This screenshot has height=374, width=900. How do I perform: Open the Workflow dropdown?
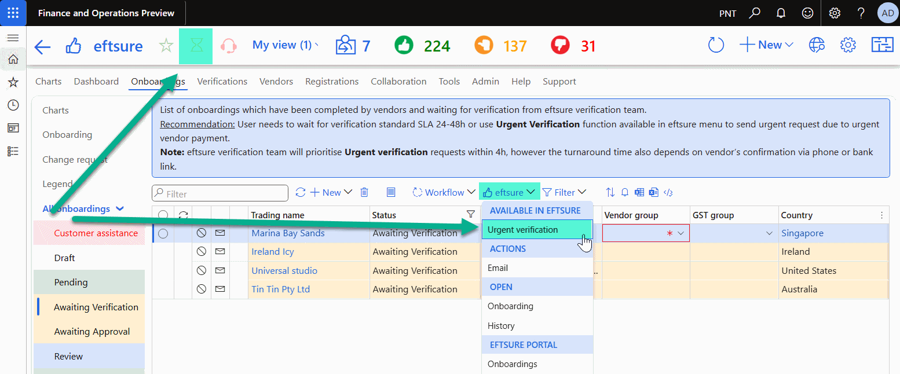point(444,192)
